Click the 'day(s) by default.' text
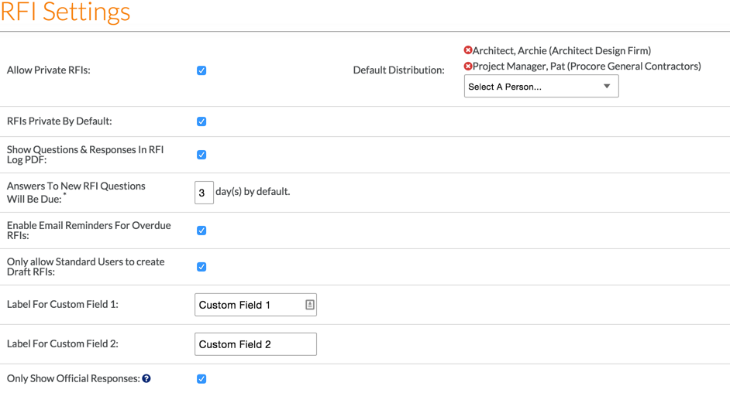 coord(253,191)
